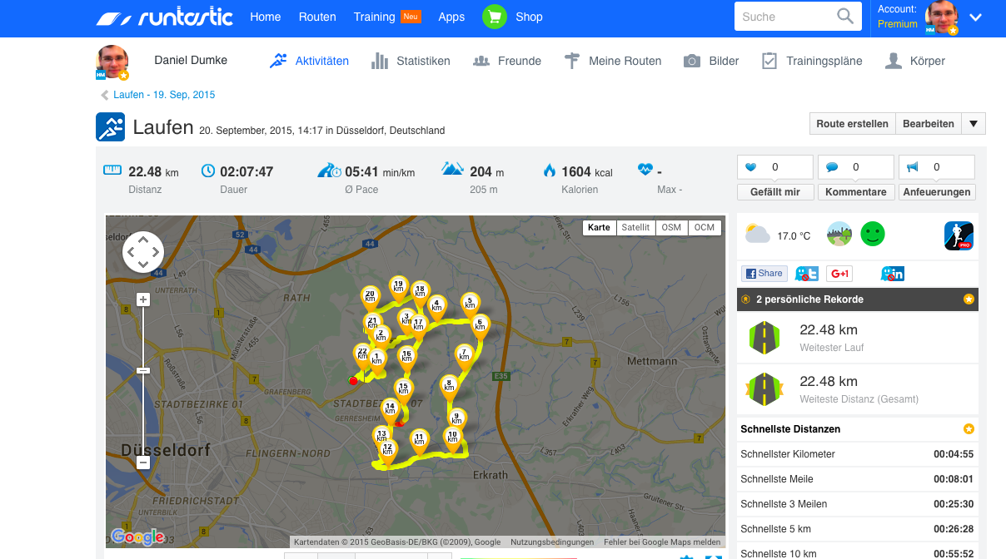Zoom out with map minus button
Viewport: 1006px width, 559px height.
tap(143, 462)
